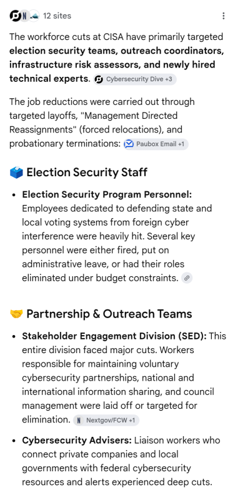Expand the Paubox Email +1 citations
The image size is (238, 500).
coord(156,144)
